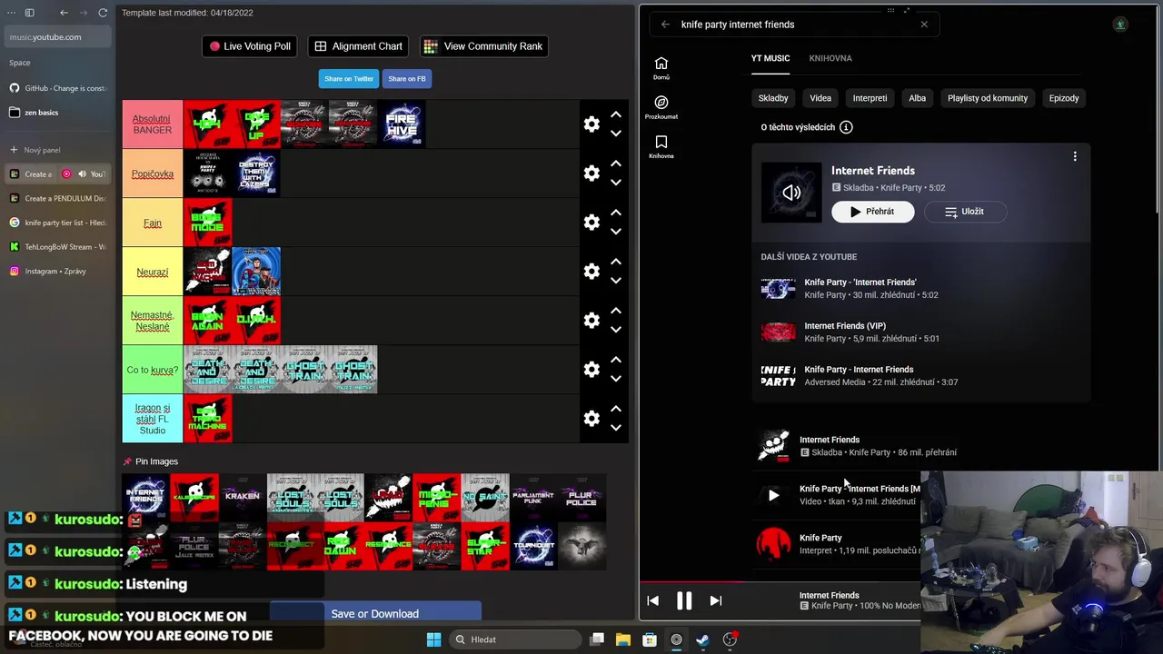This screenshot has width=1163, height=654.
Task: Move Popičovka tier down
Action: point(616,183)
